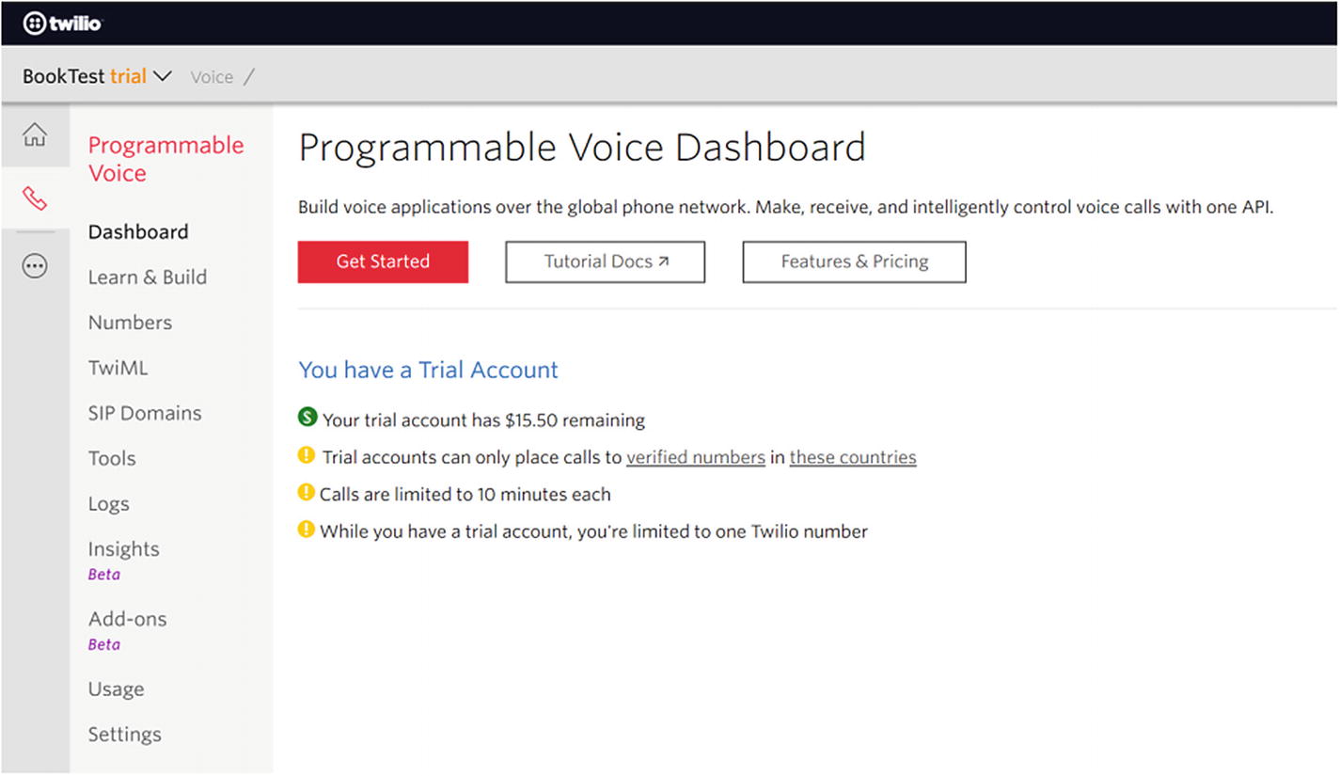Click warning icon beside 10 minutes limit
Image resolution: width=1340 pixels, height=776 pixels.
point(307,492)
